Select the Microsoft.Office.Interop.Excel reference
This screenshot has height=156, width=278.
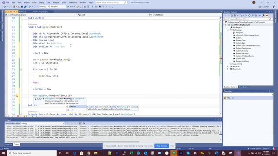click(247, 35)
